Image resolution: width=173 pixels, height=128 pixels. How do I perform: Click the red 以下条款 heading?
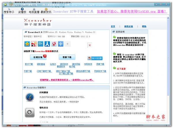pos(121,69)
